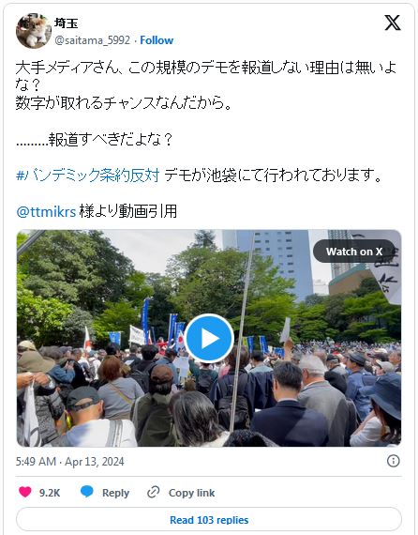Click the Reply text label
Viewport: 418px width, 535px height.
coord(115,493)
